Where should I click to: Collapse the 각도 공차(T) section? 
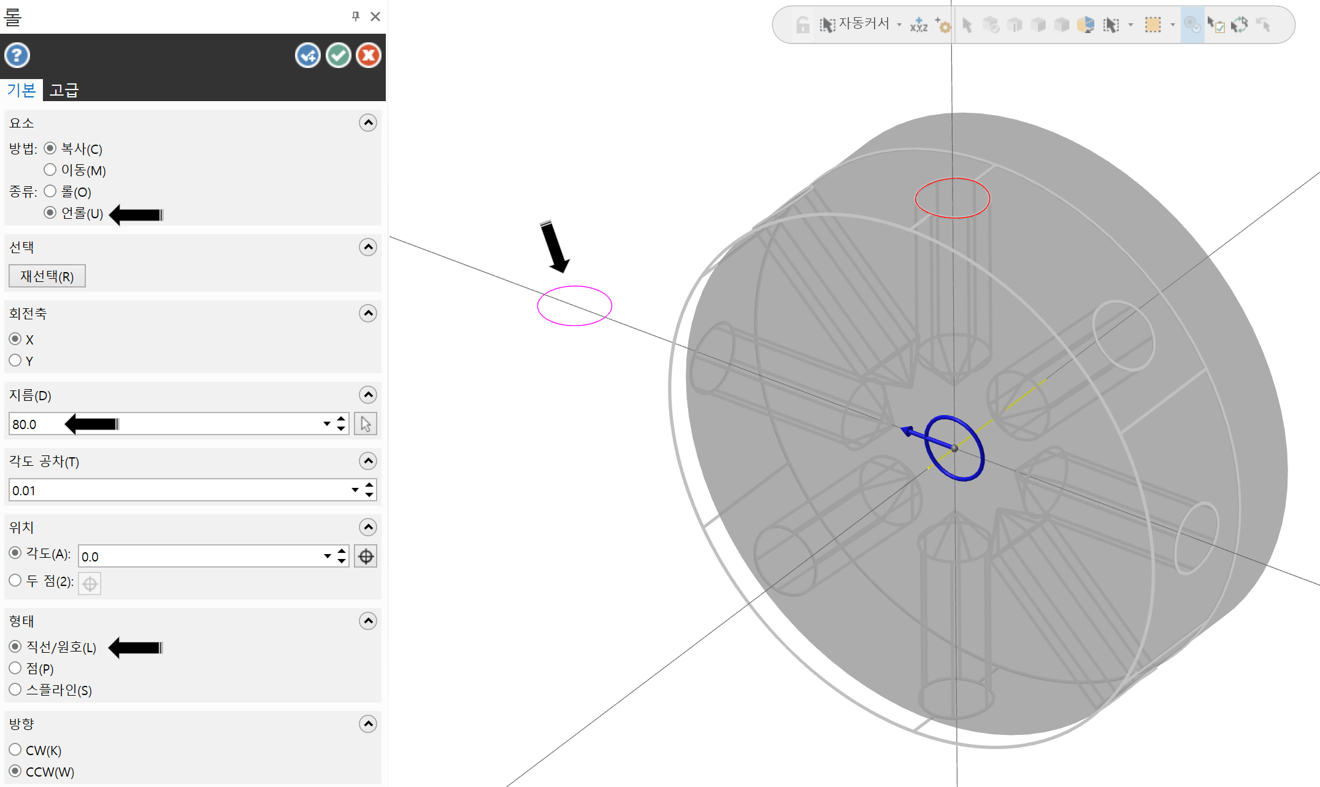pyautogui.click(x=368, y=462)
